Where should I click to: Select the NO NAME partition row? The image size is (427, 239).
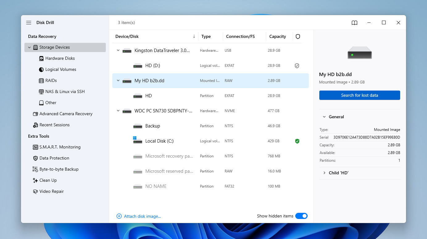tap(210, 186)
